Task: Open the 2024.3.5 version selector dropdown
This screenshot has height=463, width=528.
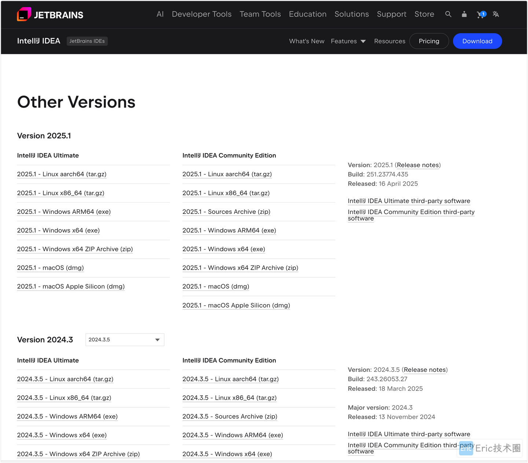Action: [x=125, y=340]
